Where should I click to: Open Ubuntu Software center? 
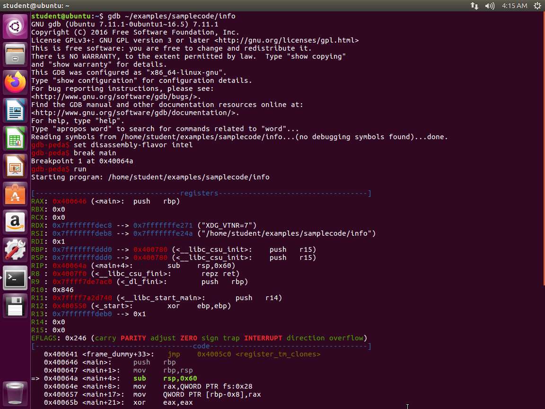[15, 194]
